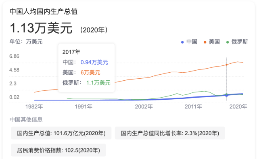Toggle the 美国 legend series
257x159 pixels.
[x=211, y=42]
